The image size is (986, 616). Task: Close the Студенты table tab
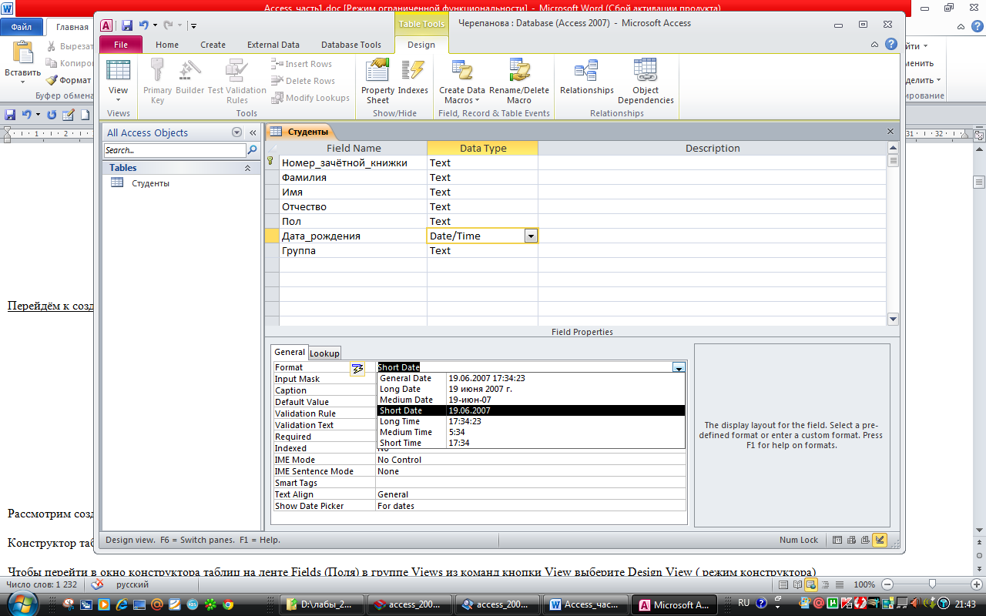click(x=890, y=132)
